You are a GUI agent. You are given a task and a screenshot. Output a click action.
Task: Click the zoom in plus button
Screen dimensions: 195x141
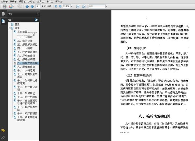60,6
